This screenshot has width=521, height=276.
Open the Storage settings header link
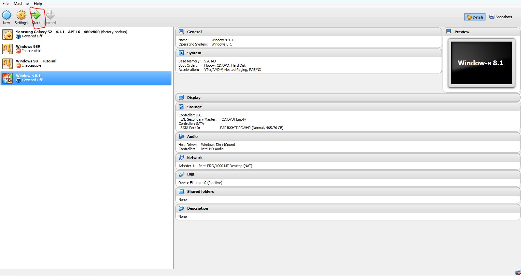tap(194, 107)
